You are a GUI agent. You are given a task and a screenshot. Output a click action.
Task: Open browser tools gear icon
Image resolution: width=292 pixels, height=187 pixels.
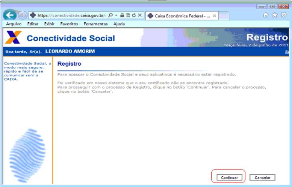point(284,15)
